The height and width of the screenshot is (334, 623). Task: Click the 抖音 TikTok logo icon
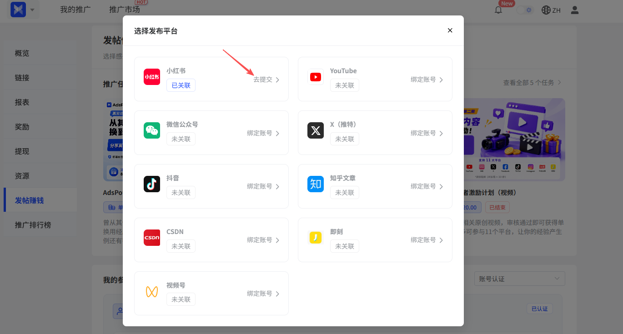pos(152,184)
